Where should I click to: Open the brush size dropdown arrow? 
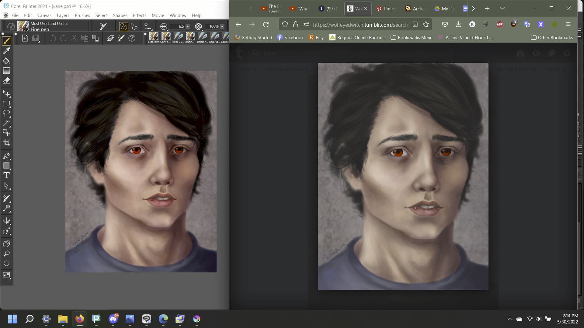(x=187, y=27)
